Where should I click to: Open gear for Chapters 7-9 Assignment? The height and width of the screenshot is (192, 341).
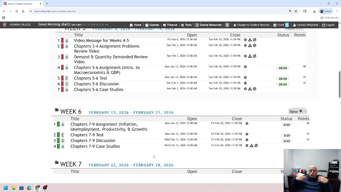click(x=247, y=123)
